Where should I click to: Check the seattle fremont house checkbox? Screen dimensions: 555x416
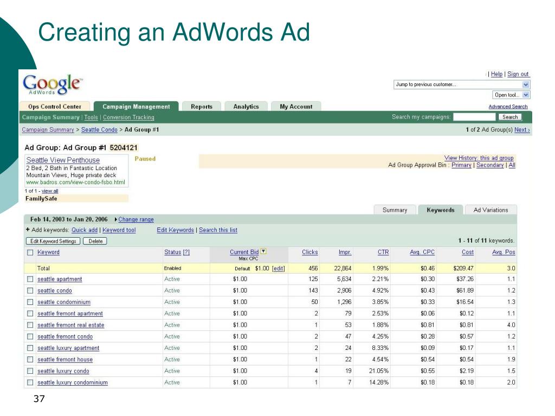click(x=30, y=360)
